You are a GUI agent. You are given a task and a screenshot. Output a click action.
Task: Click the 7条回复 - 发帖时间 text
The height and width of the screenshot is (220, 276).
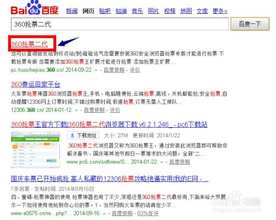[52, 189]
